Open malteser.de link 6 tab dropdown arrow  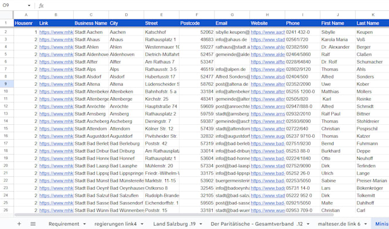[366, 224]
